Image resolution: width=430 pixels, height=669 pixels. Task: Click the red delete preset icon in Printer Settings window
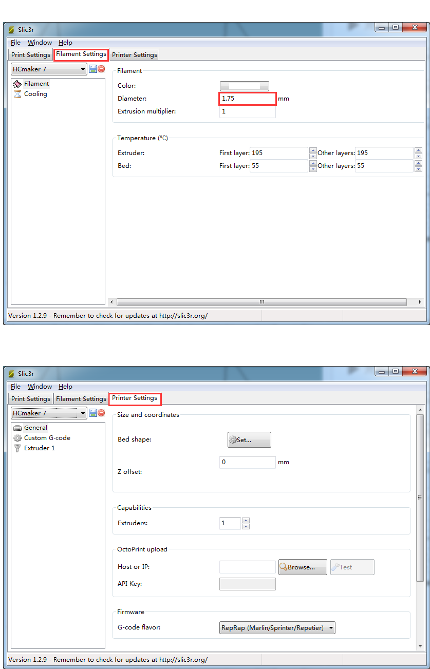101,413
